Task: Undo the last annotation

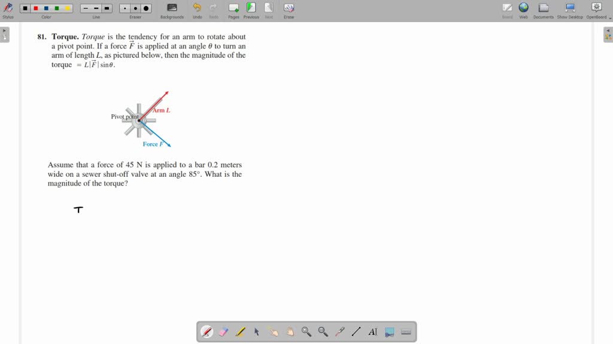Action: pyautogui.click(x=197, y=10)
